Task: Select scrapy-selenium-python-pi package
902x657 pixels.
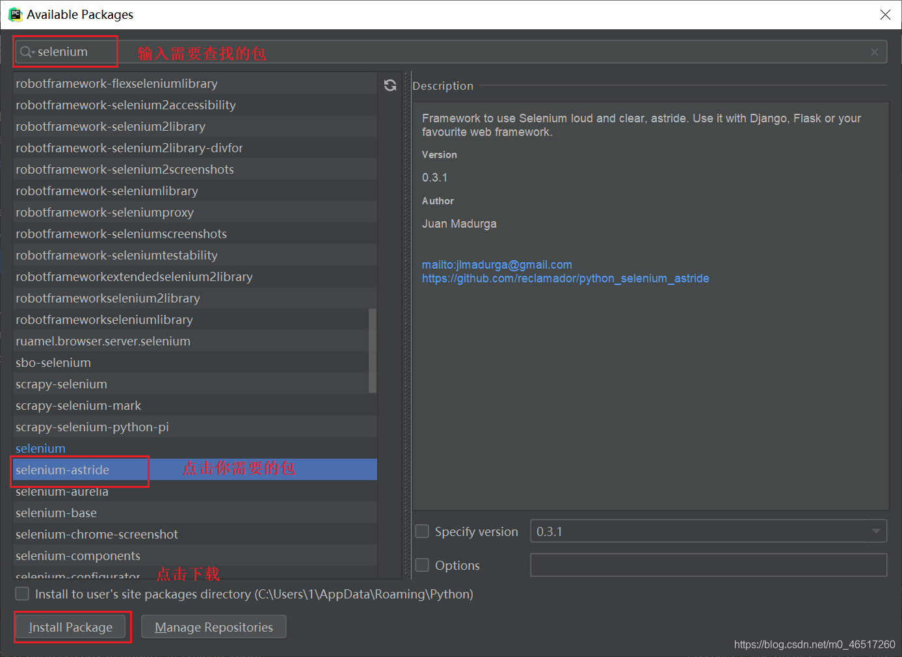Action: [x=195, y=427]
